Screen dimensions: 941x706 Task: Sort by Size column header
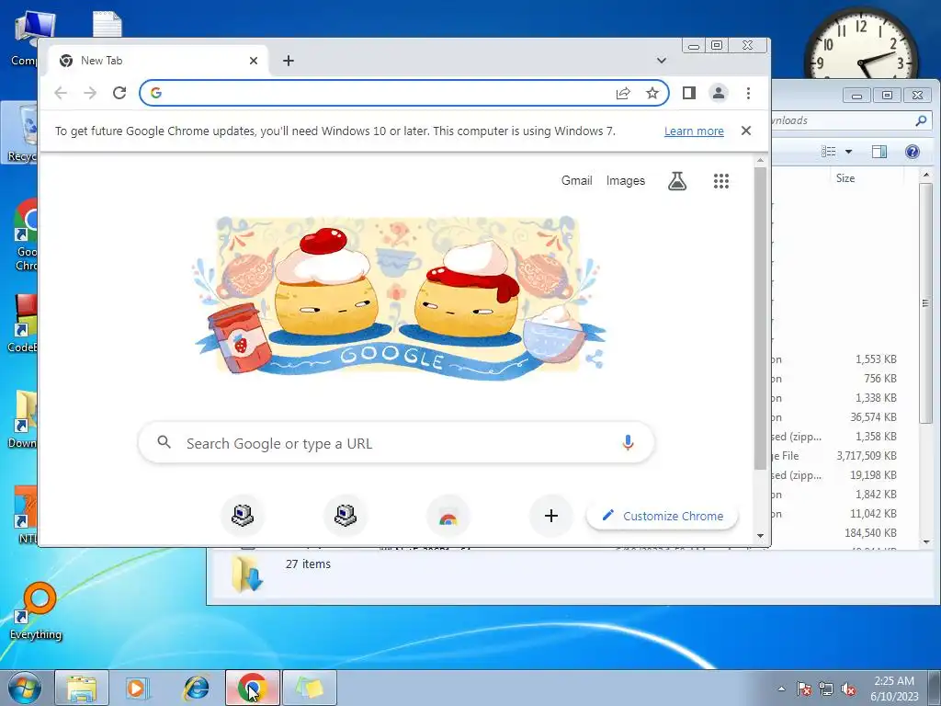coord(845,178)
